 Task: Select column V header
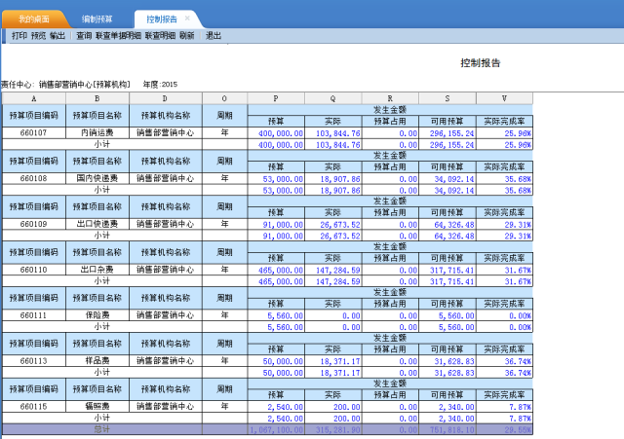[x=504, y=98]
